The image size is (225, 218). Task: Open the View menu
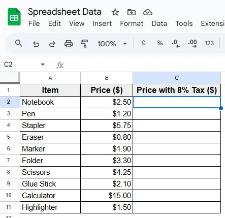(x=77, y=23)
